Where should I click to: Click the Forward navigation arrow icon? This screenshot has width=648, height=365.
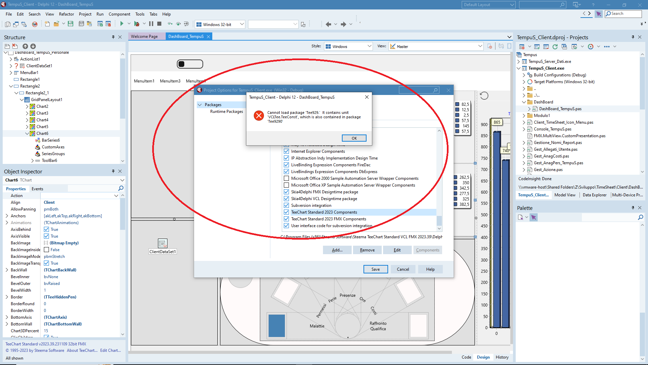click(x=343, y=24)
